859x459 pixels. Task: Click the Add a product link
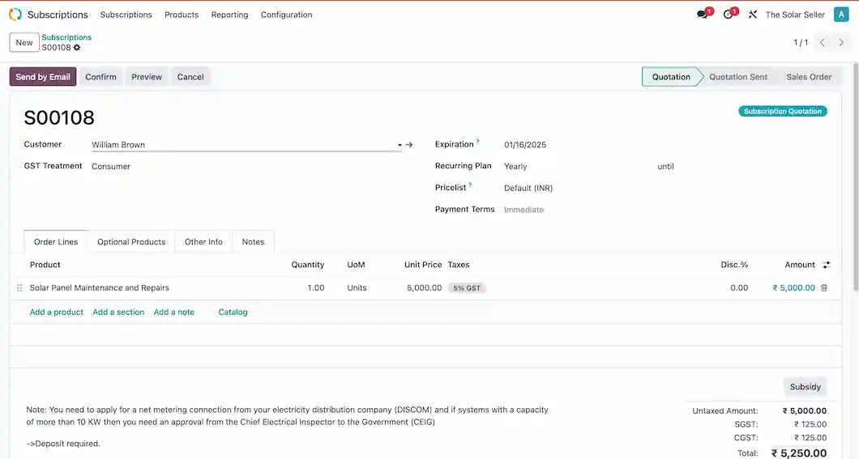(57, 312)
